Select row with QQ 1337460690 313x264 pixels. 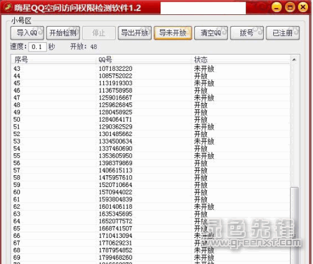pyautogui.click(x=151, y=148)
